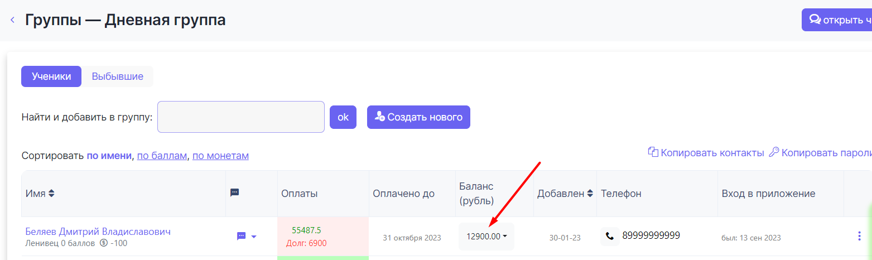Click the paid-until date 31 октября 2023
This screenshot has height=260, width=872.
pos(412,238)
